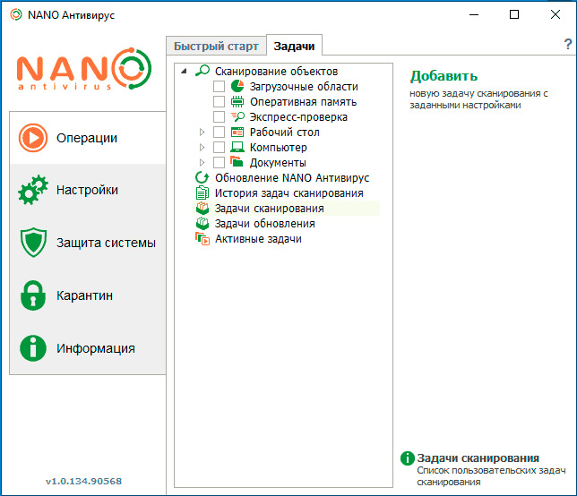Click the Экспресс-проверка label text
577x496 pixels.
[298, 117]
